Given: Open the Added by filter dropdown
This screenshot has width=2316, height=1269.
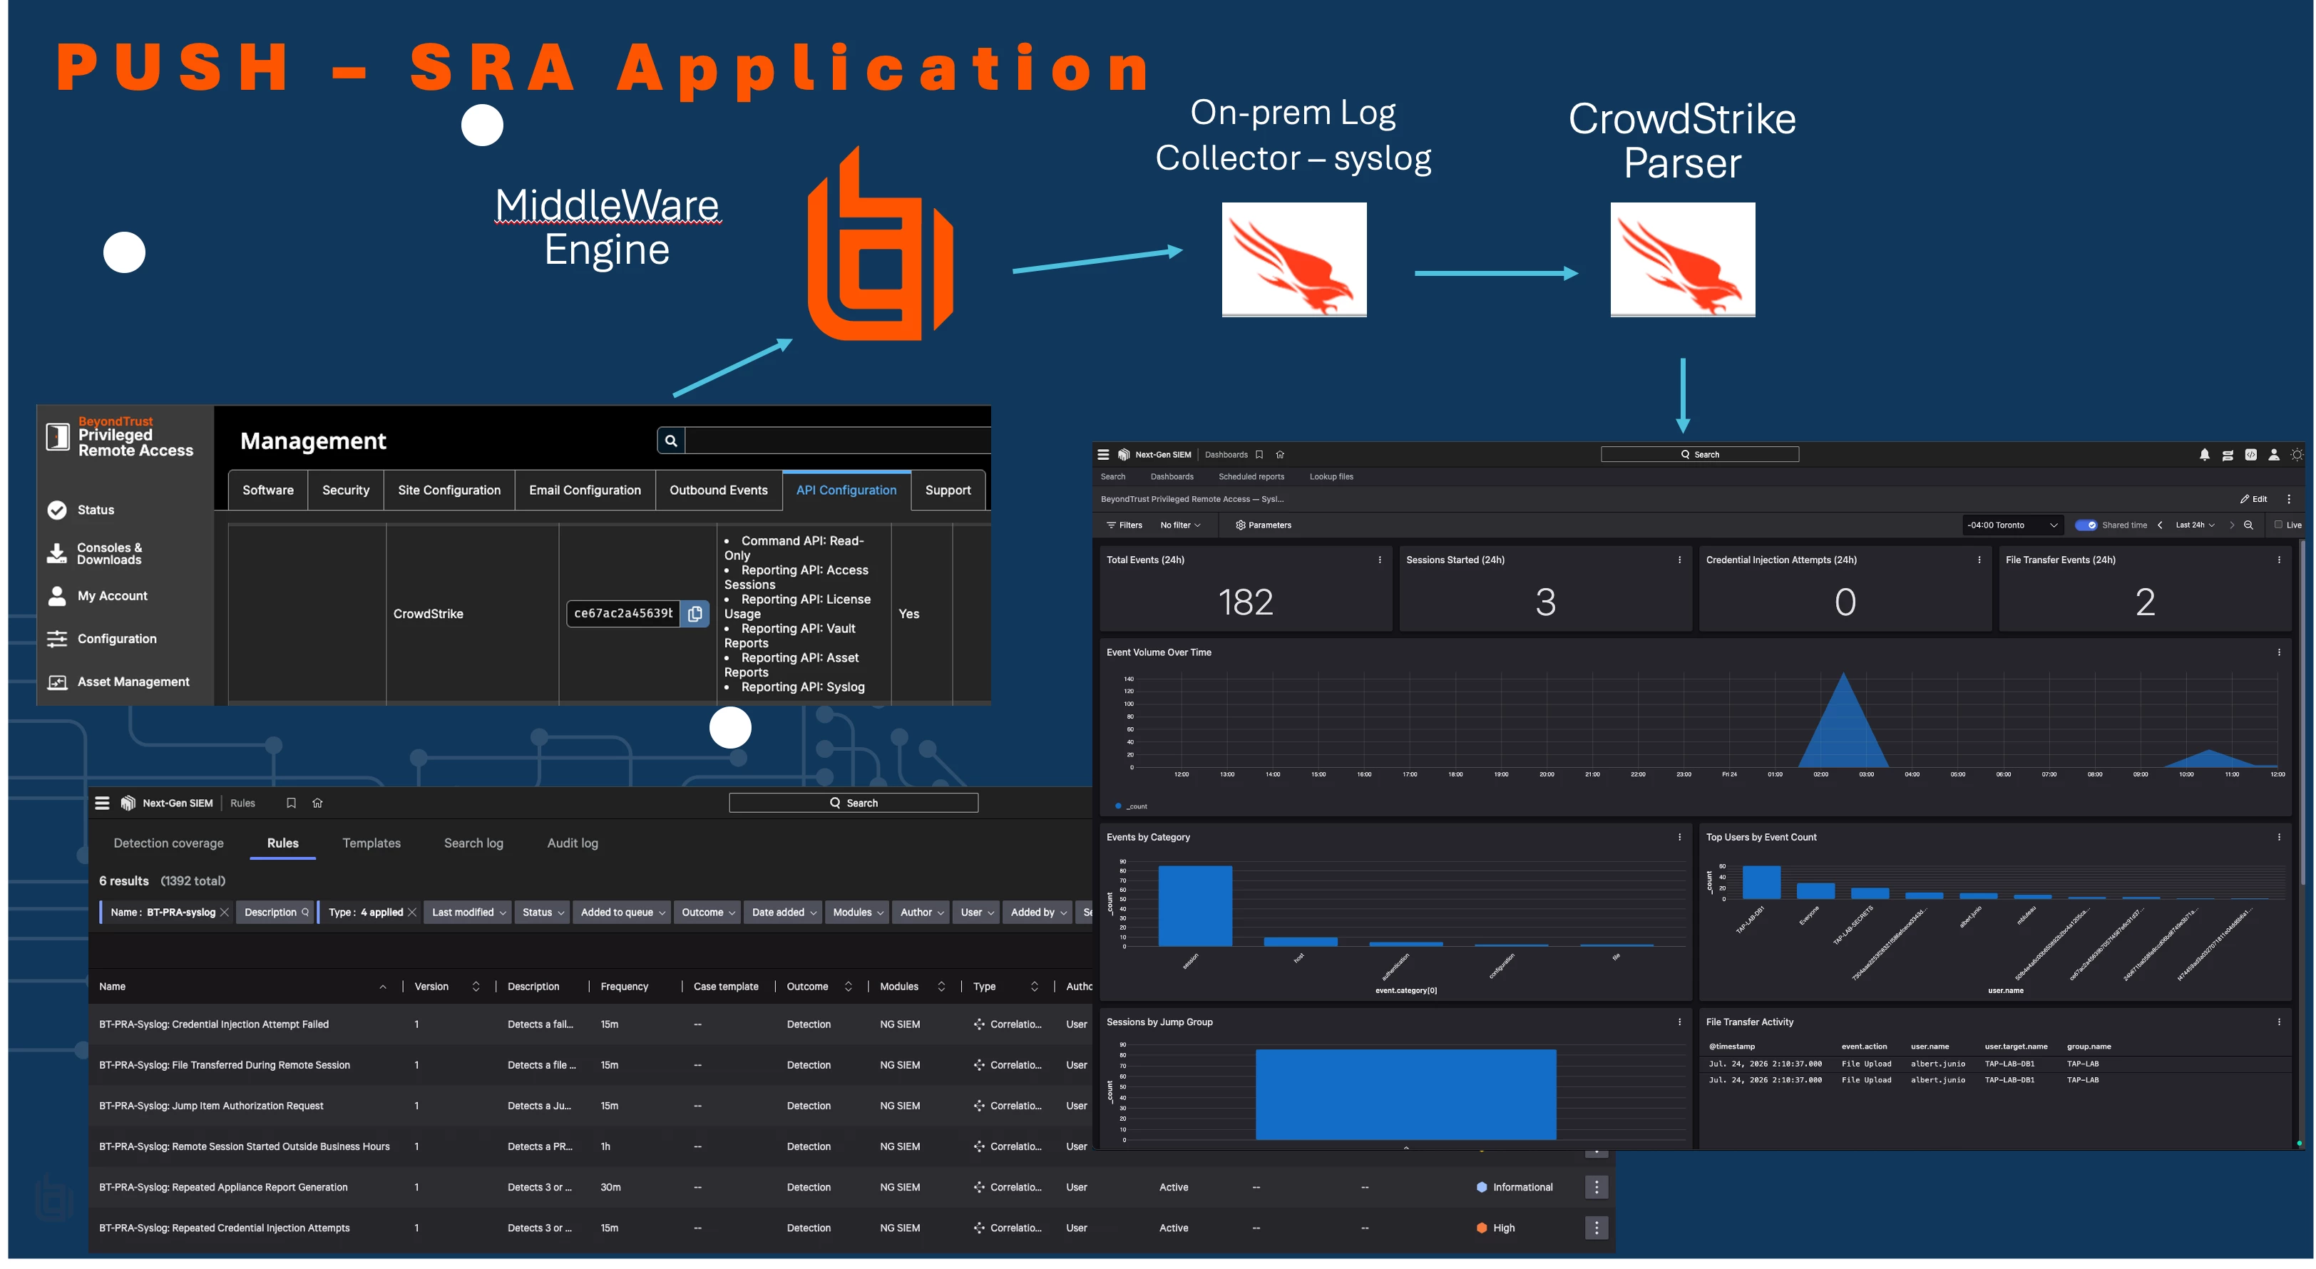Looking at the screenshot, I should pyautogui.click(x=1037, y=913).
